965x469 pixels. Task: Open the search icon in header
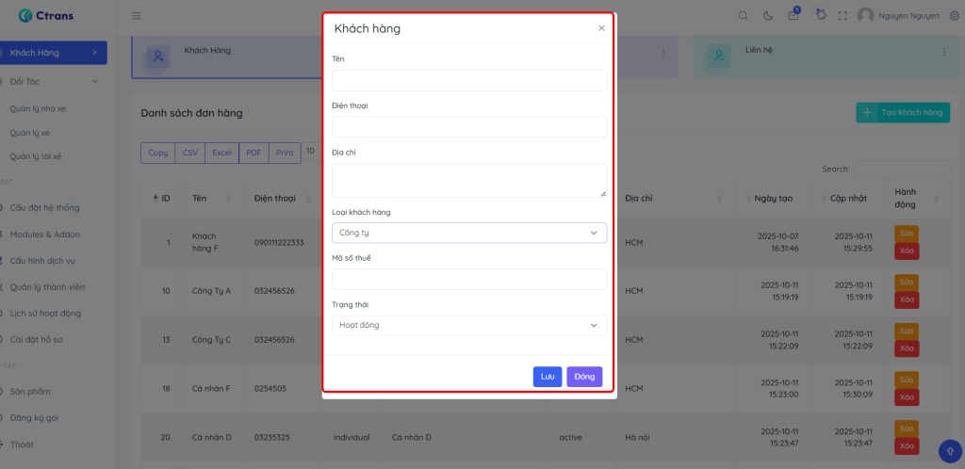743,16
